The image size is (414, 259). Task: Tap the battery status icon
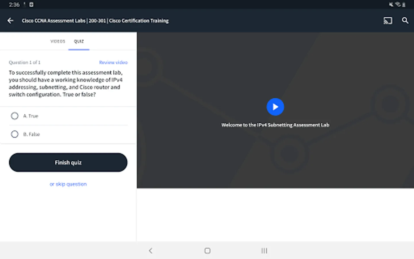[x=404, y=4]
